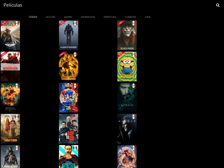Select the TODOS category tab

pyautogui.click(x=33, y=17)
